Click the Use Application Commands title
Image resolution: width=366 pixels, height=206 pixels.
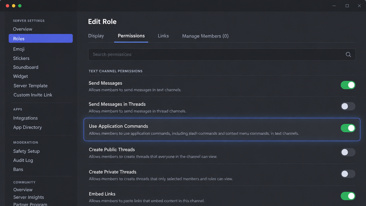coord(118,126)
